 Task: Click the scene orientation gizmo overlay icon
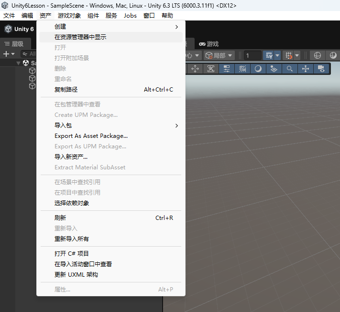point(305,69)
